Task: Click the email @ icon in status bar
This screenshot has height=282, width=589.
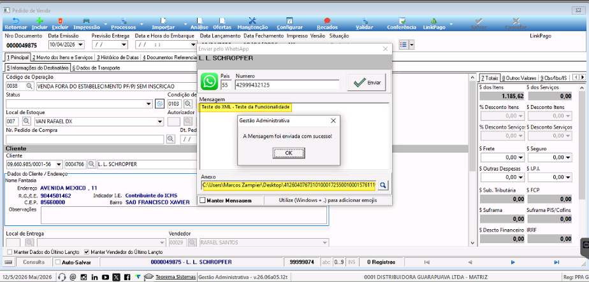Action: pos(73,277)
